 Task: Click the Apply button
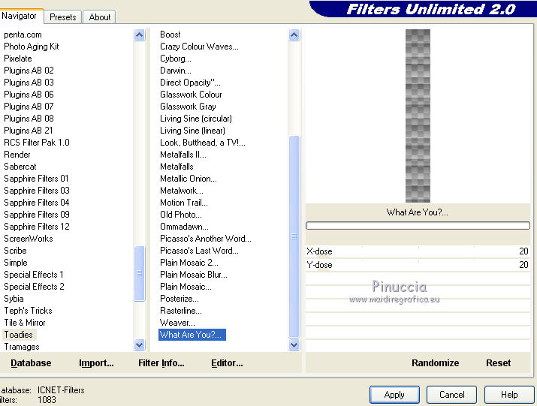click(394, 395)
